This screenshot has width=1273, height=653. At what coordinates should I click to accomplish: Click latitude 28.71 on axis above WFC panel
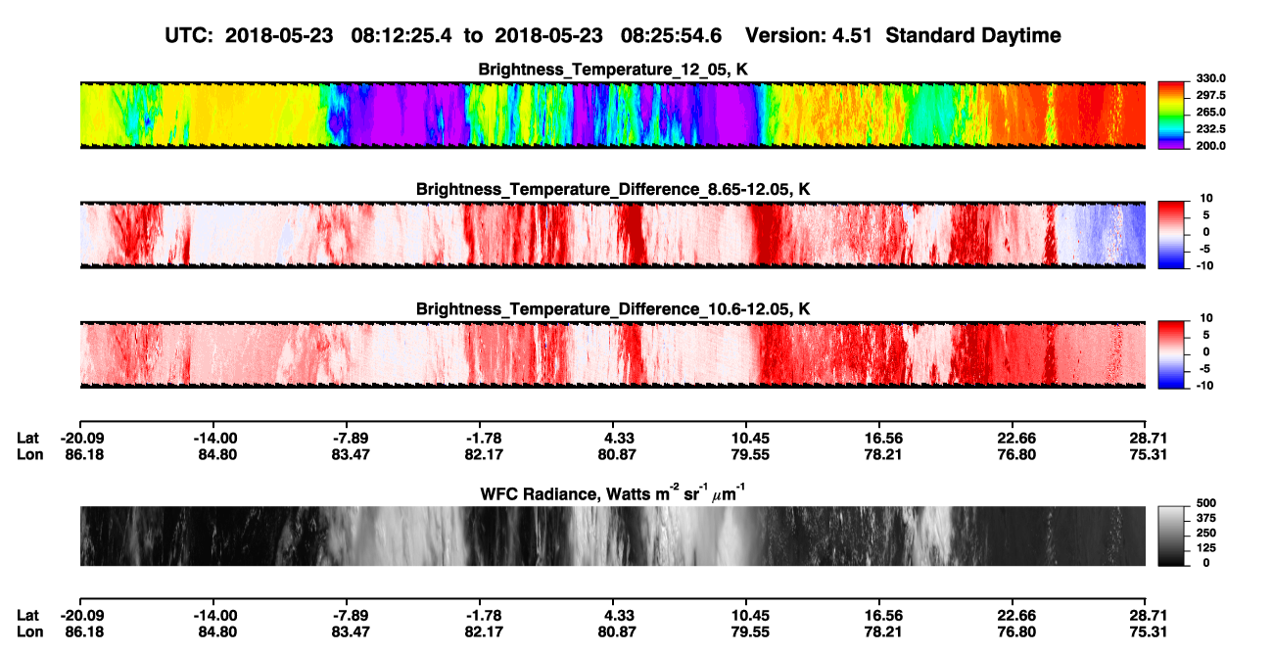[x=1145, y=438]
